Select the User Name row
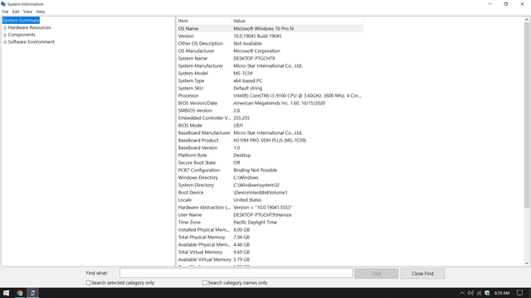Screen dimensions: 531x298 [270, 215]
